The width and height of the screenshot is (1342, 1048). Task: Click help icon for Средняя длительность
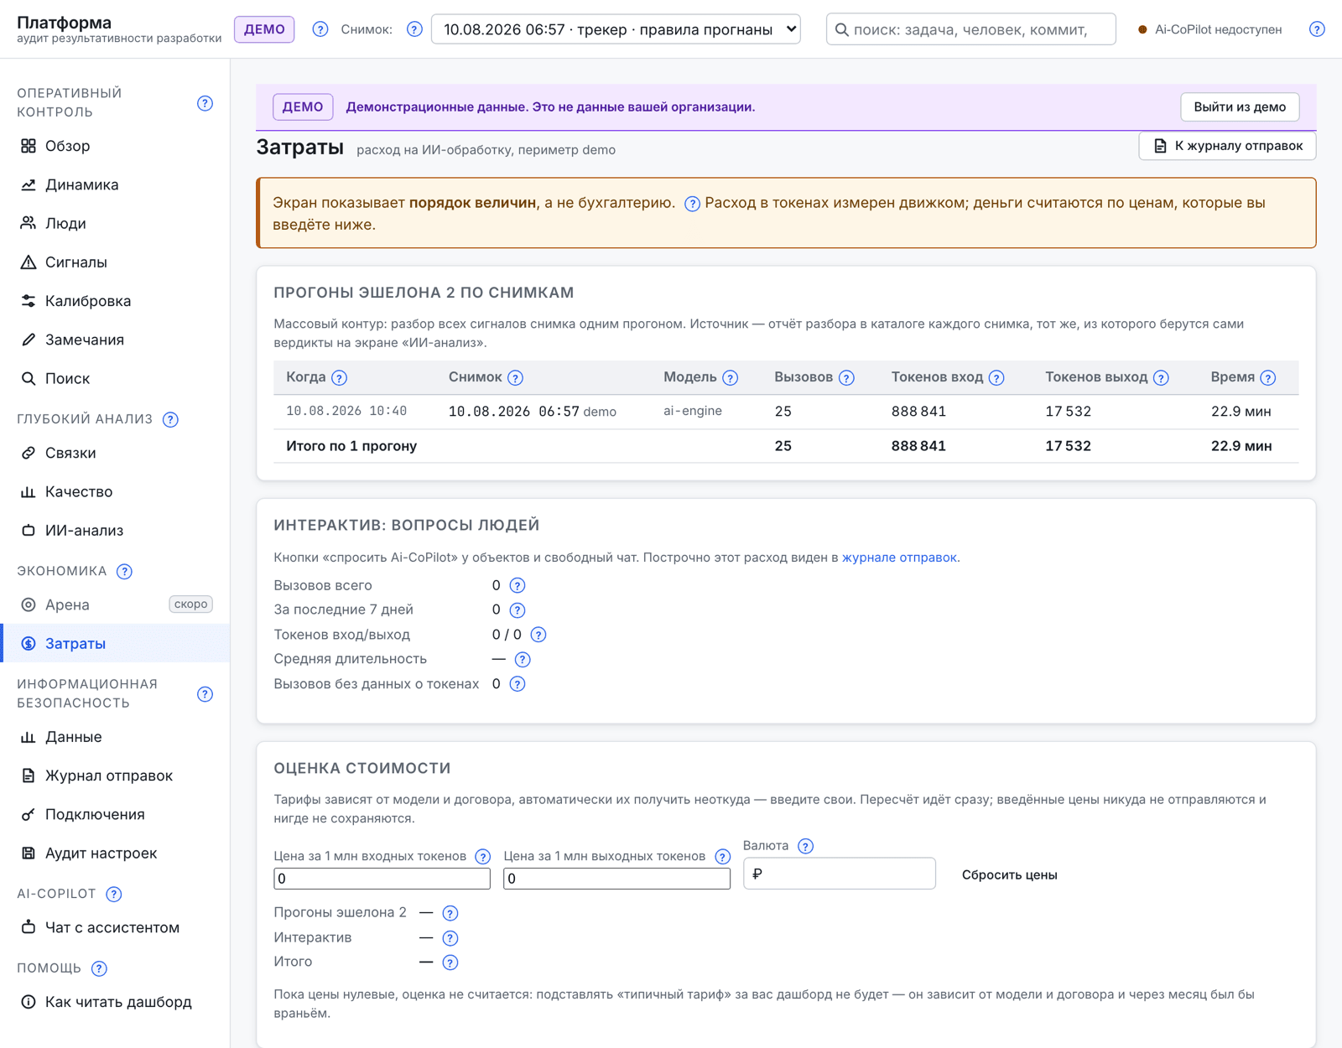click(523, 659)
